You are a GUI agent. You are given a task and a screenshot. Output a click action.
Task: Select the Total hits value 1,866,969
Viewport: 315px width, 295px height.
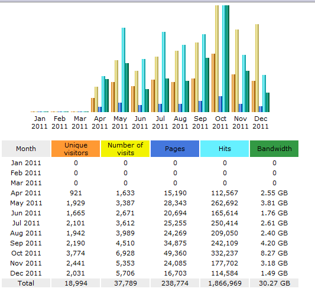point(225,283)
